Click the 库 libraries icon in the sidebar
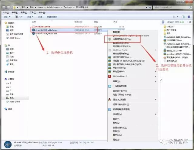 [6, 45]
